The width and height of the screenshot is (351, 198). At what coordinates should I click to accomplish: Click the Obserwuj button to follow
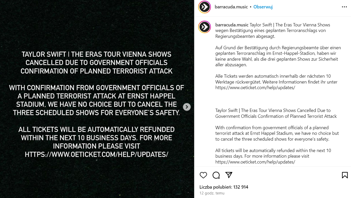263,7
